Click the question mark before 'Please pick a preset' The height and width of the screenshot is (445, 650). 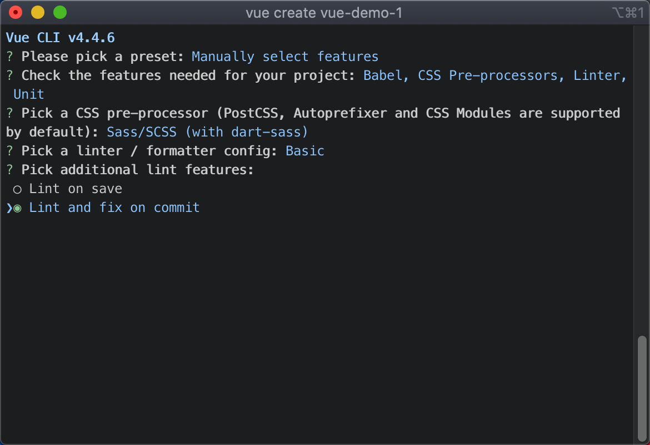pos(10,56)
